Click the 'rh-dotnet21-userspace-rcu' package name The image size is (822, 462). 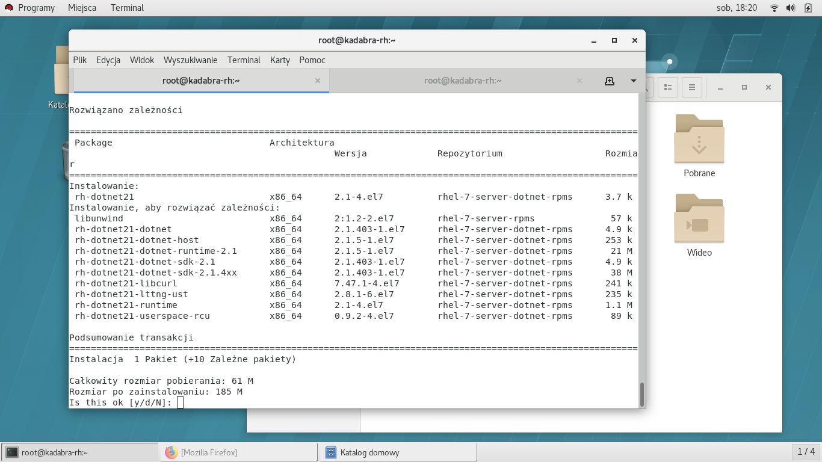click(x=142, y=316)
